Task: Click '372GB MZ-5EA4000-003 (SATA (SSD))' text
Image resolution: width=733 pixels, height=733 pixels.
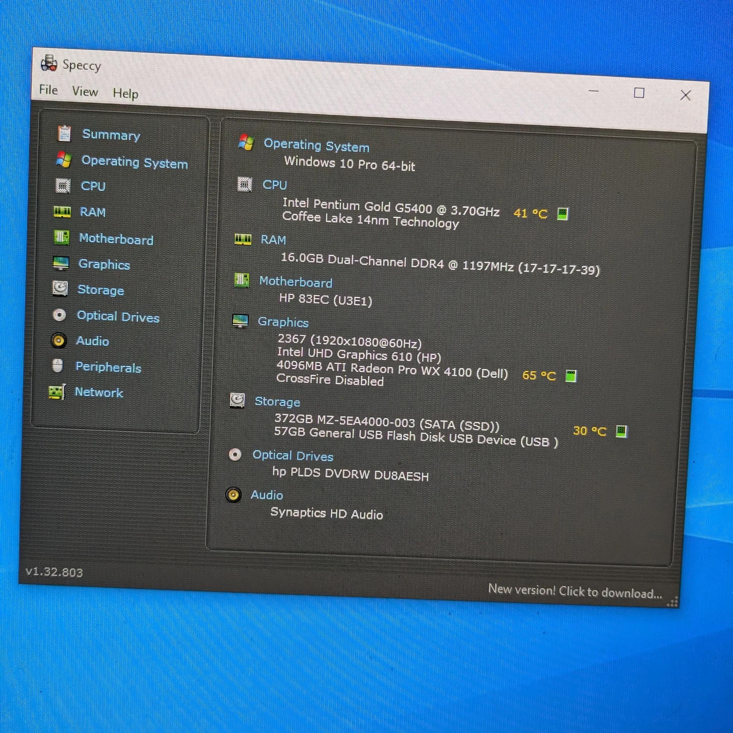Action: pos(387,423)
